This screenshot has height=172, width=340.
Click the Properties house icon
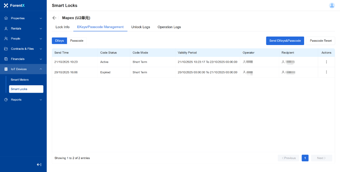(x=6, y=18)
